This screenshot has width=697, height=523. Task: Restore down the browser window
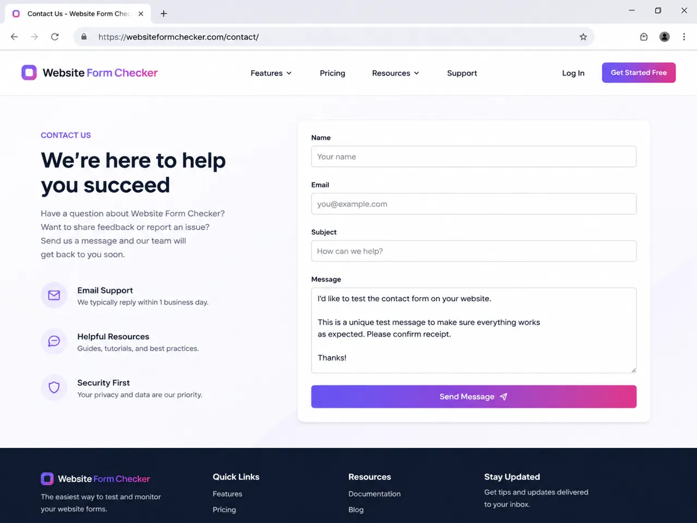(x=658, y=10)
